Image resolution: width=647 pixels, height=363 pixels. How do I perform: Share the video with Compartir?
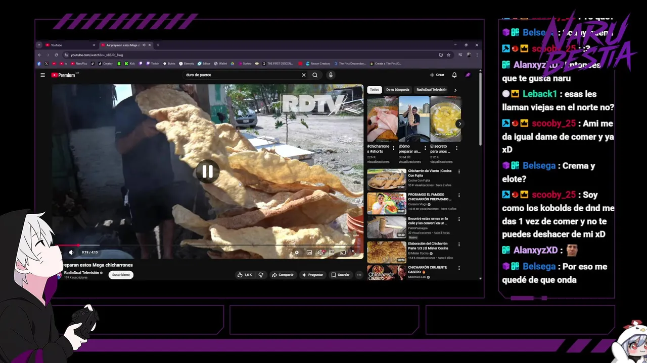pyautogui.click(x=283, y=275)
